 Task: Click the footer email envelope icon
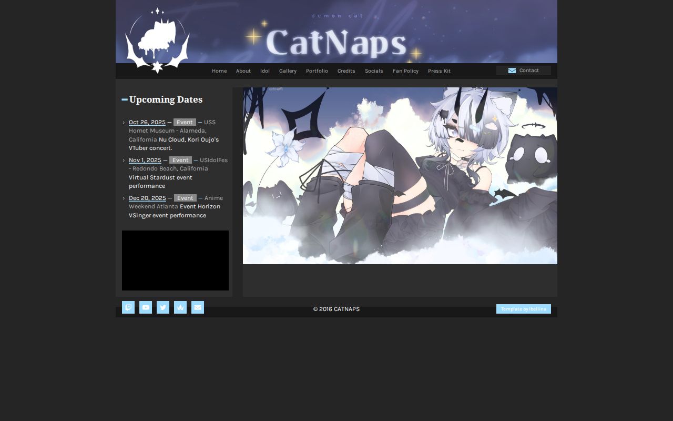click(x=198, y=307)
